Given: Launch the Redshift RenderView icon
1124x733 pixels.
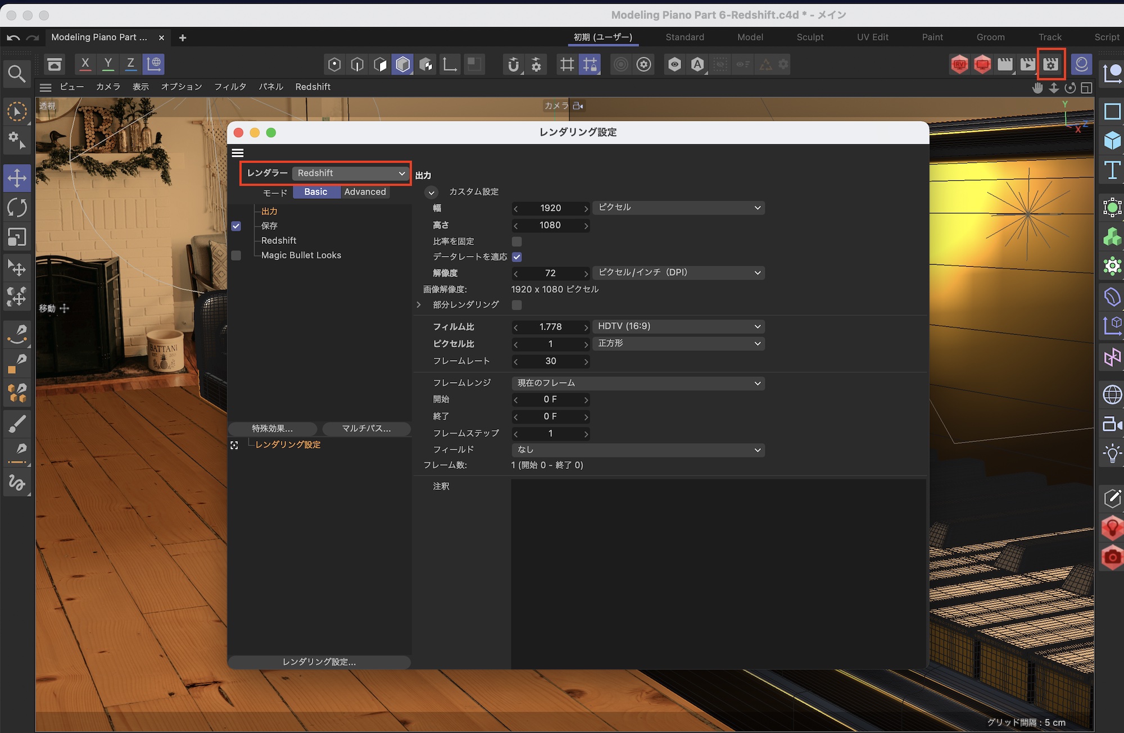Looking at the screenshot, I should click(960, 64).
